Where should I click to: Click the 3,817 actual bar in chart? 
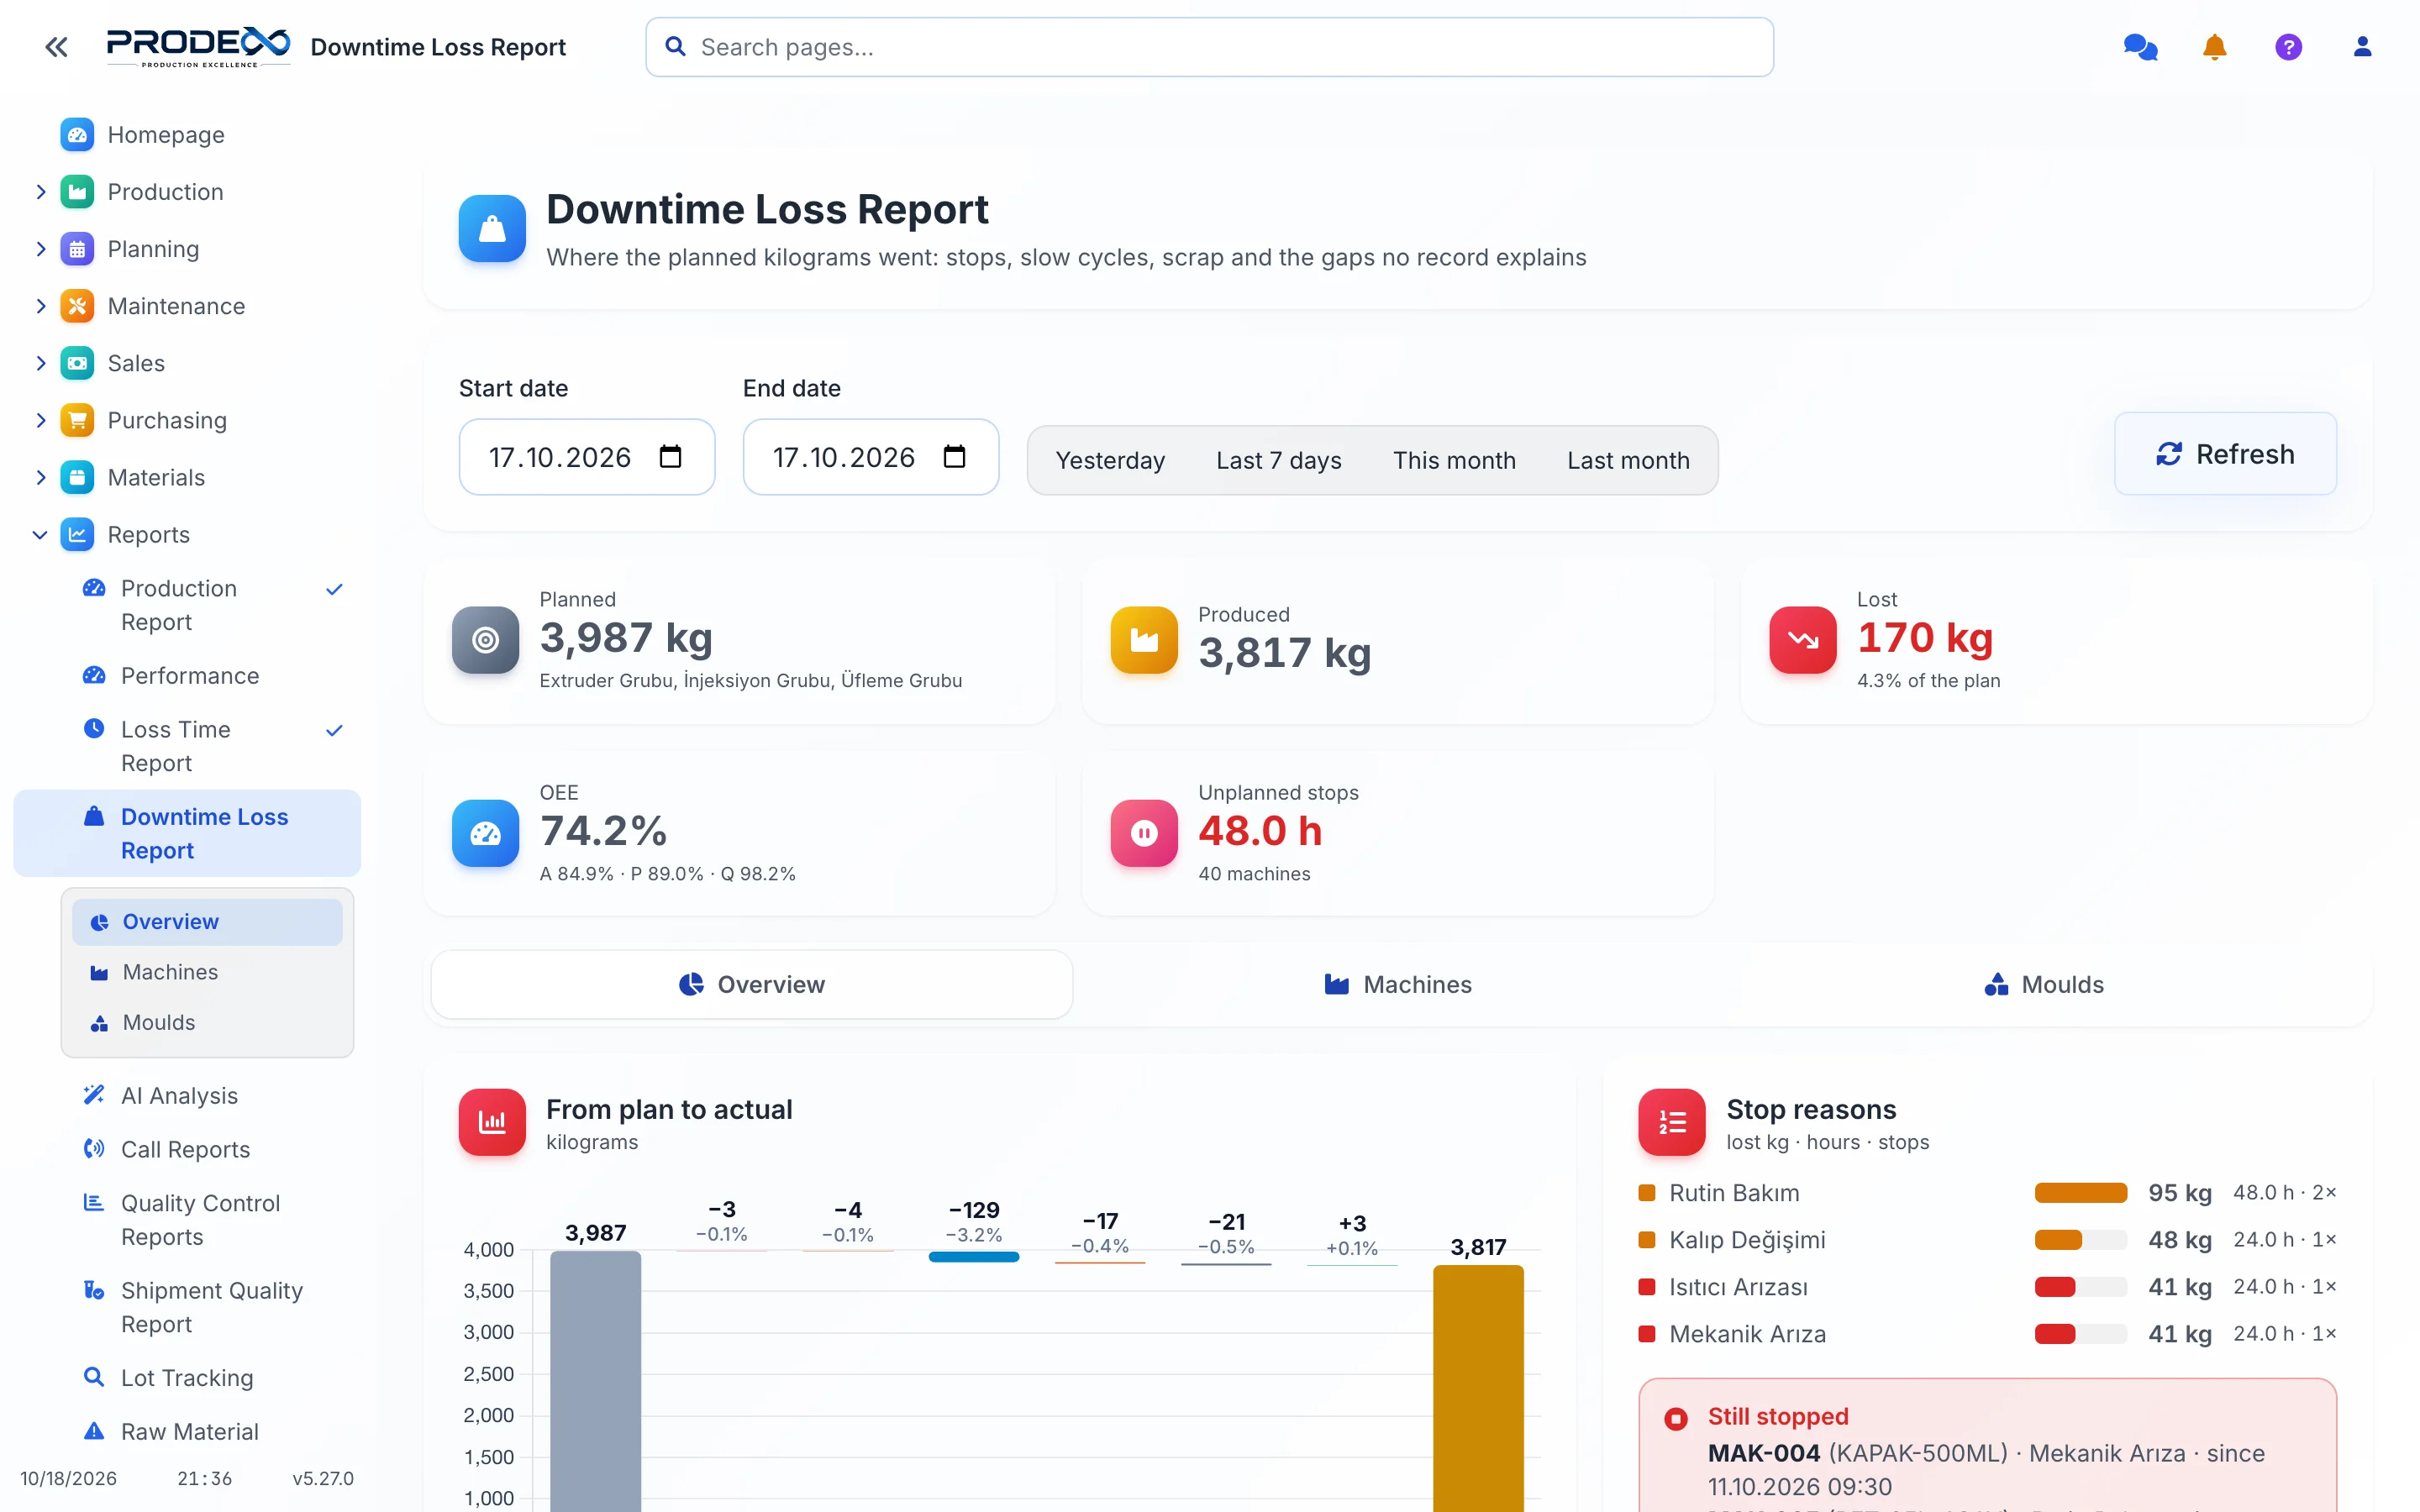(x=1478, y=1389)
